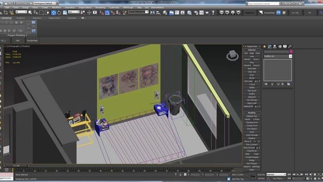Activate the Select and Move tool

[53, 13]
